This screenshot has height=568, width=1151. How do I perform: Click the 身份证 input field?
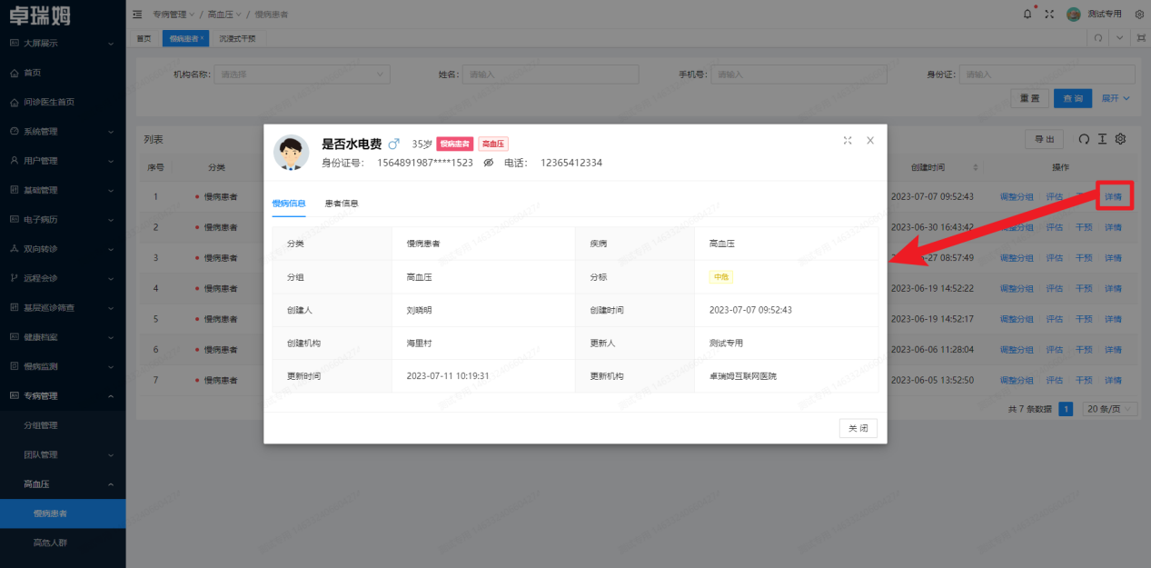[1047, 75]
